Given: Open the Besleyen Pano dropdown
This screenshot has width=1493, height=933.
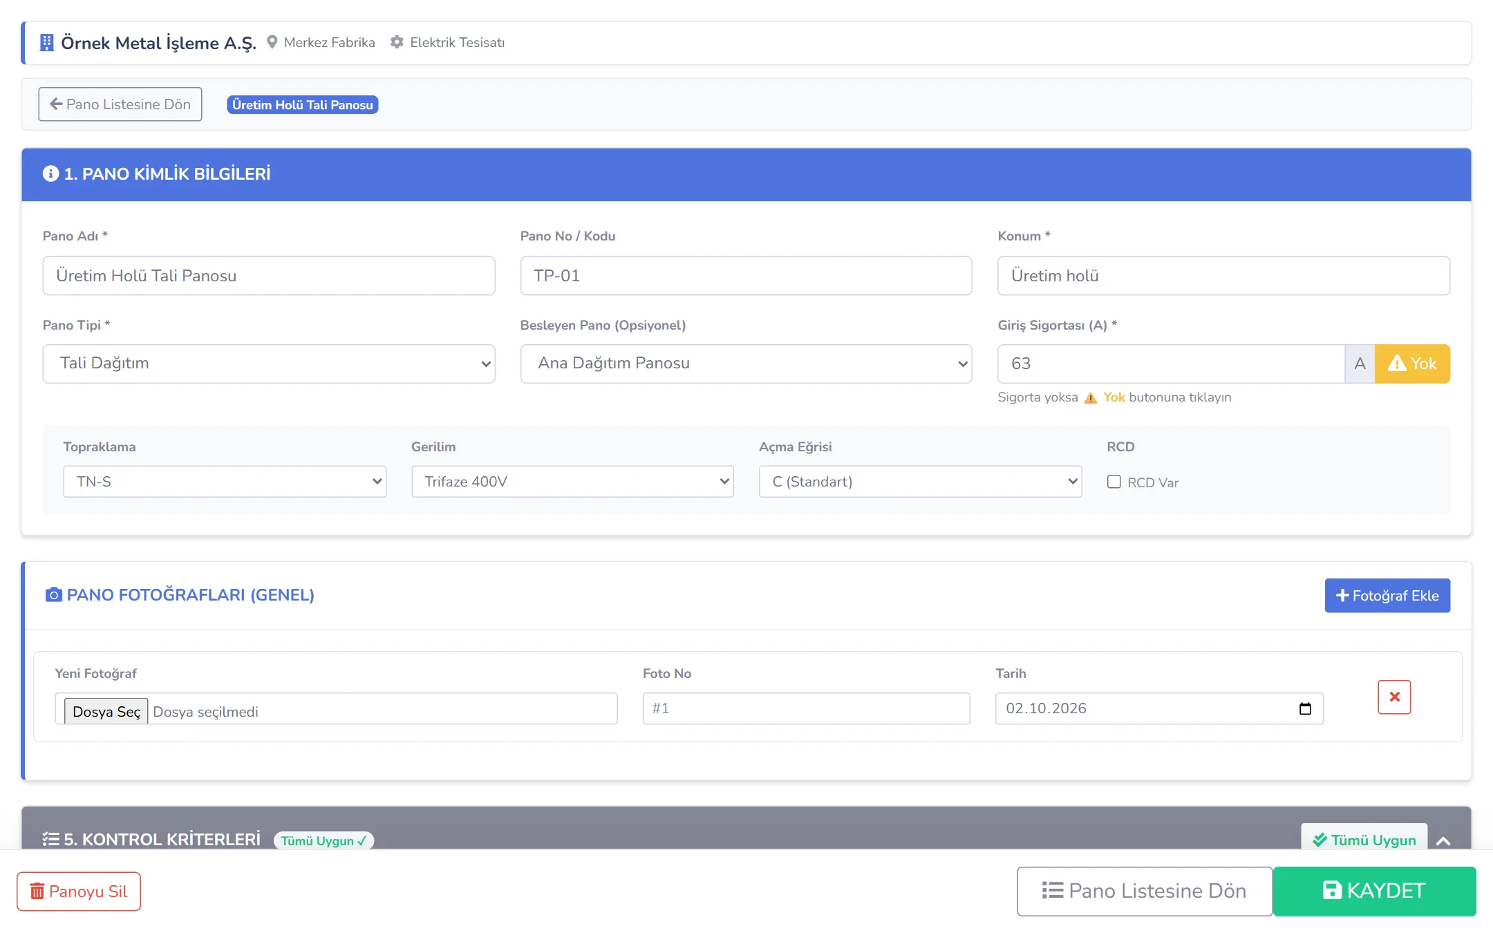Looking at the screenshot, I should tap(746, 364).
